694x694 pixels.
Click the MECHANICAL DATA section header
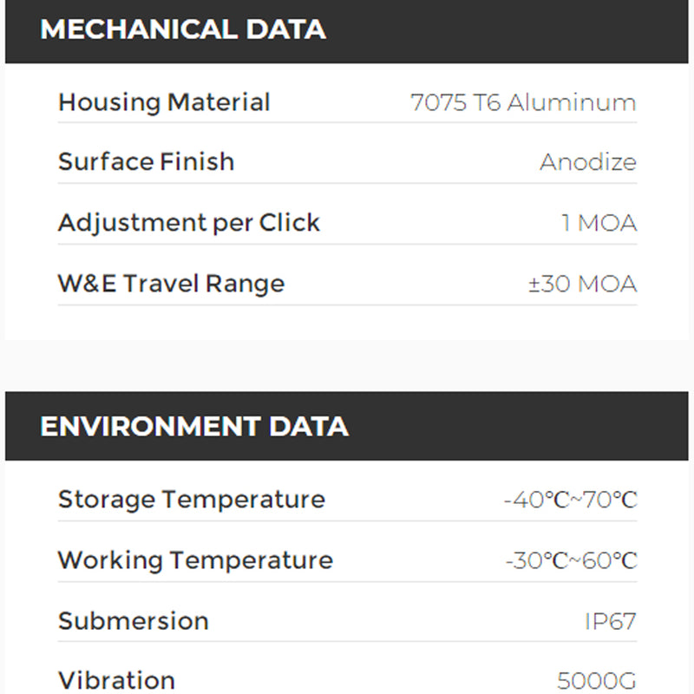[183, 29]
